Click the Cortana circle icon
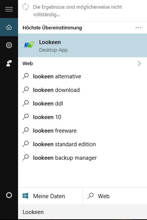 (9, 195)
